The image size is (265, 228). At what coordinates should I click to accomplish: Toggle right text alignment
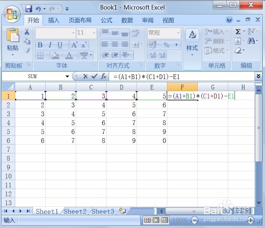click(x=125, y=44)
